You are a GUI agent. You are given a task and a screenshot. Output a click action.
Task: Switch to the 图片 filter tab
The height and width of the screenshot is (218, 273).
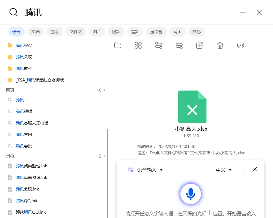(x=97, y=32)
